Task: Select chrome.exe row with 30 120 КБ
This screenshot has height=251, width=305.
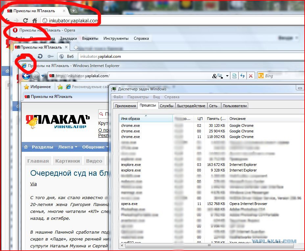Action: pyautogui.click(x=212, y=126)
